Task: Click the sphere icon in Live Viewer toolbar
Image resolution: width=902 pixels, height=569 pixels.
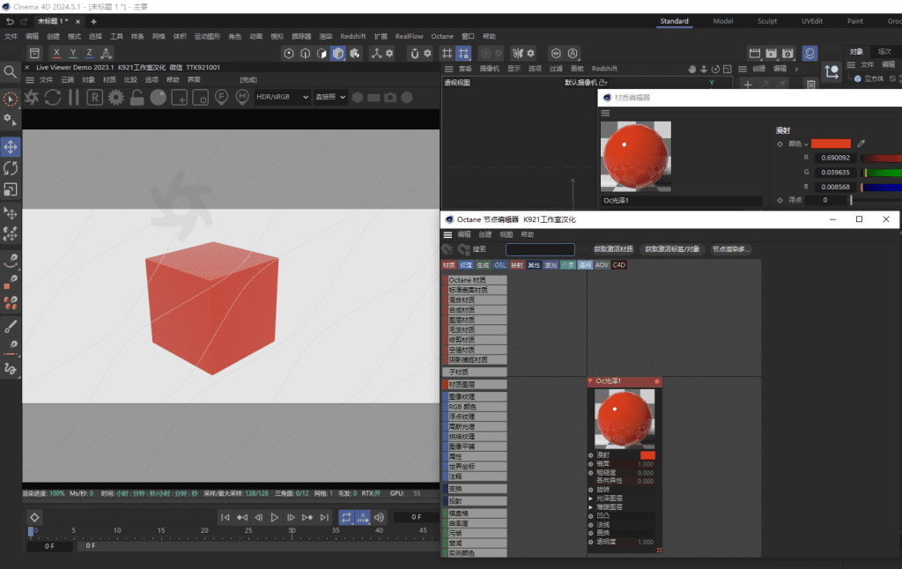Action: click(x=159, y=97)
